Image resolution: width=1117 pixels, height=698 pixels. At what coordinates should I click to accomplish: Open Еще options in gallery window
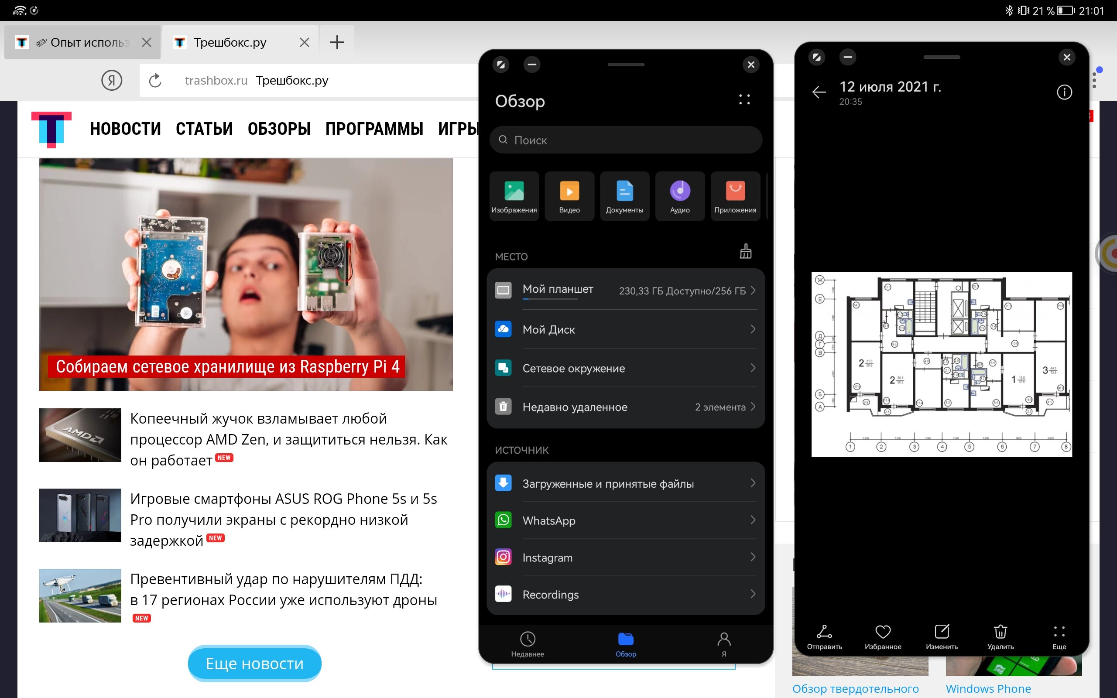(1059, 636)
